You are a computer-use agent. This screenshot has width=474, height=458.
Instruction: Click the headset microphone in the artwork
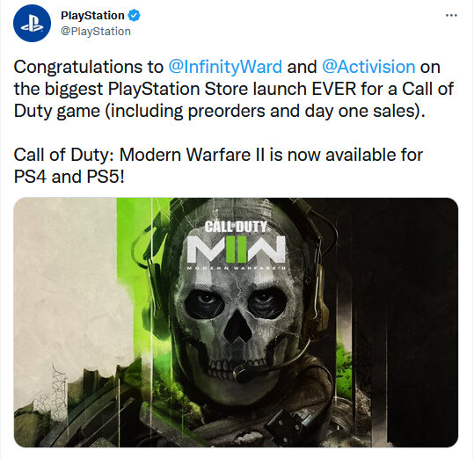[242, 371]
